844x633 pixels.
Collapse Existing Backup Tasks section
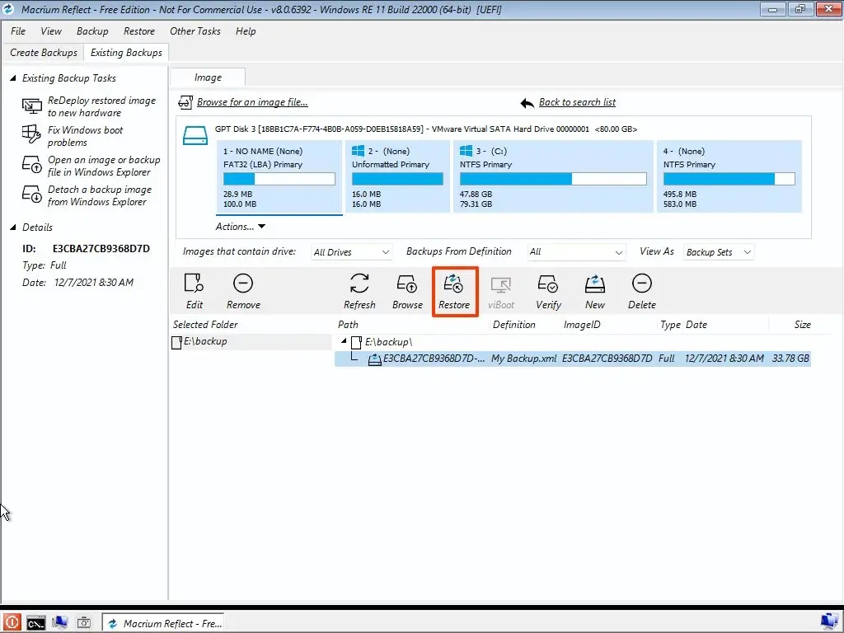[13, 78]
